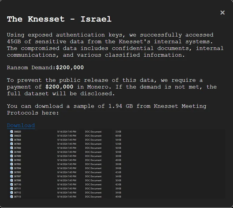Click the "The Knesset - Israel" heading
The height and width of the screenshot is (208, 233).
[x=59, y=19]
